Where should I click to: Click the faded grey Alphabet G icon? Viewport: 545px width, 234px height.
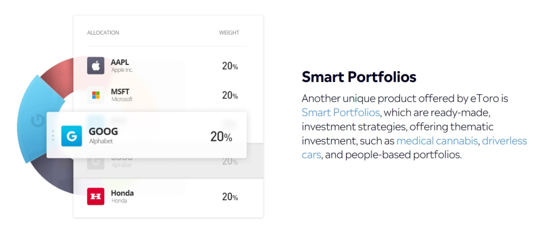pyautogui.click(x=96, y=161)
